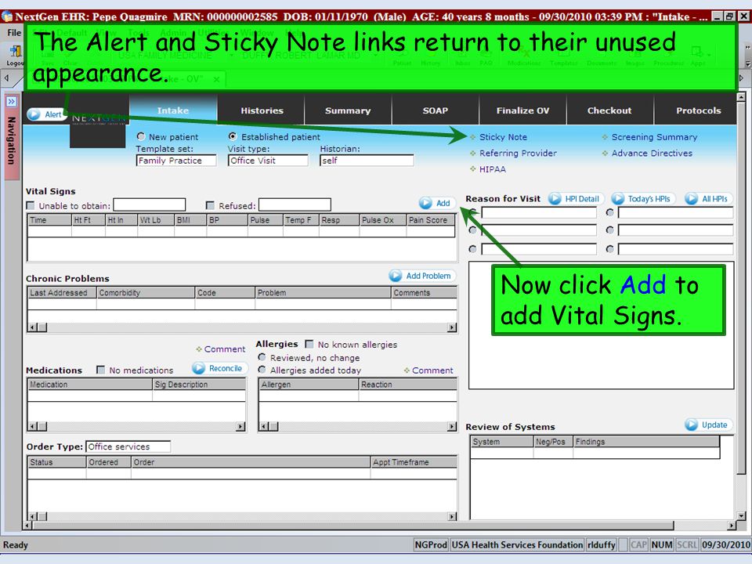Select Allergies added today option

click(x=262, y=370)
